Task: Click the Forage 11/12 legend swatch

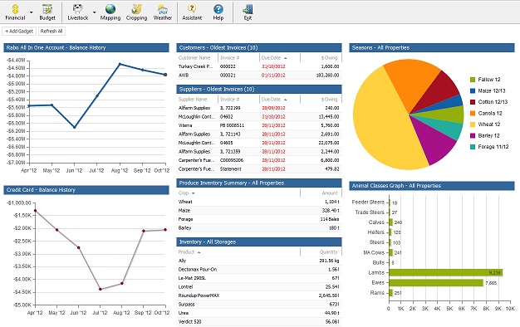Action: pos(473,147)
